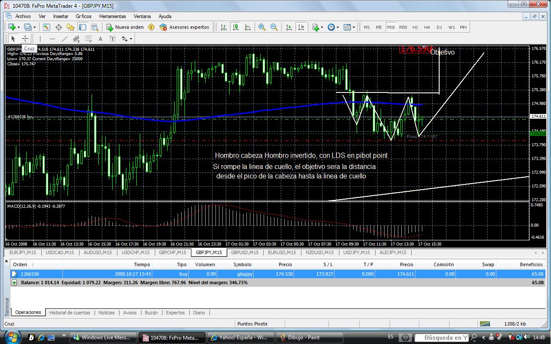Select the Fibonacci retracement tool
The width and height of the screenshot is (551, 344).
pyautogui.click(x=88, y=39)
